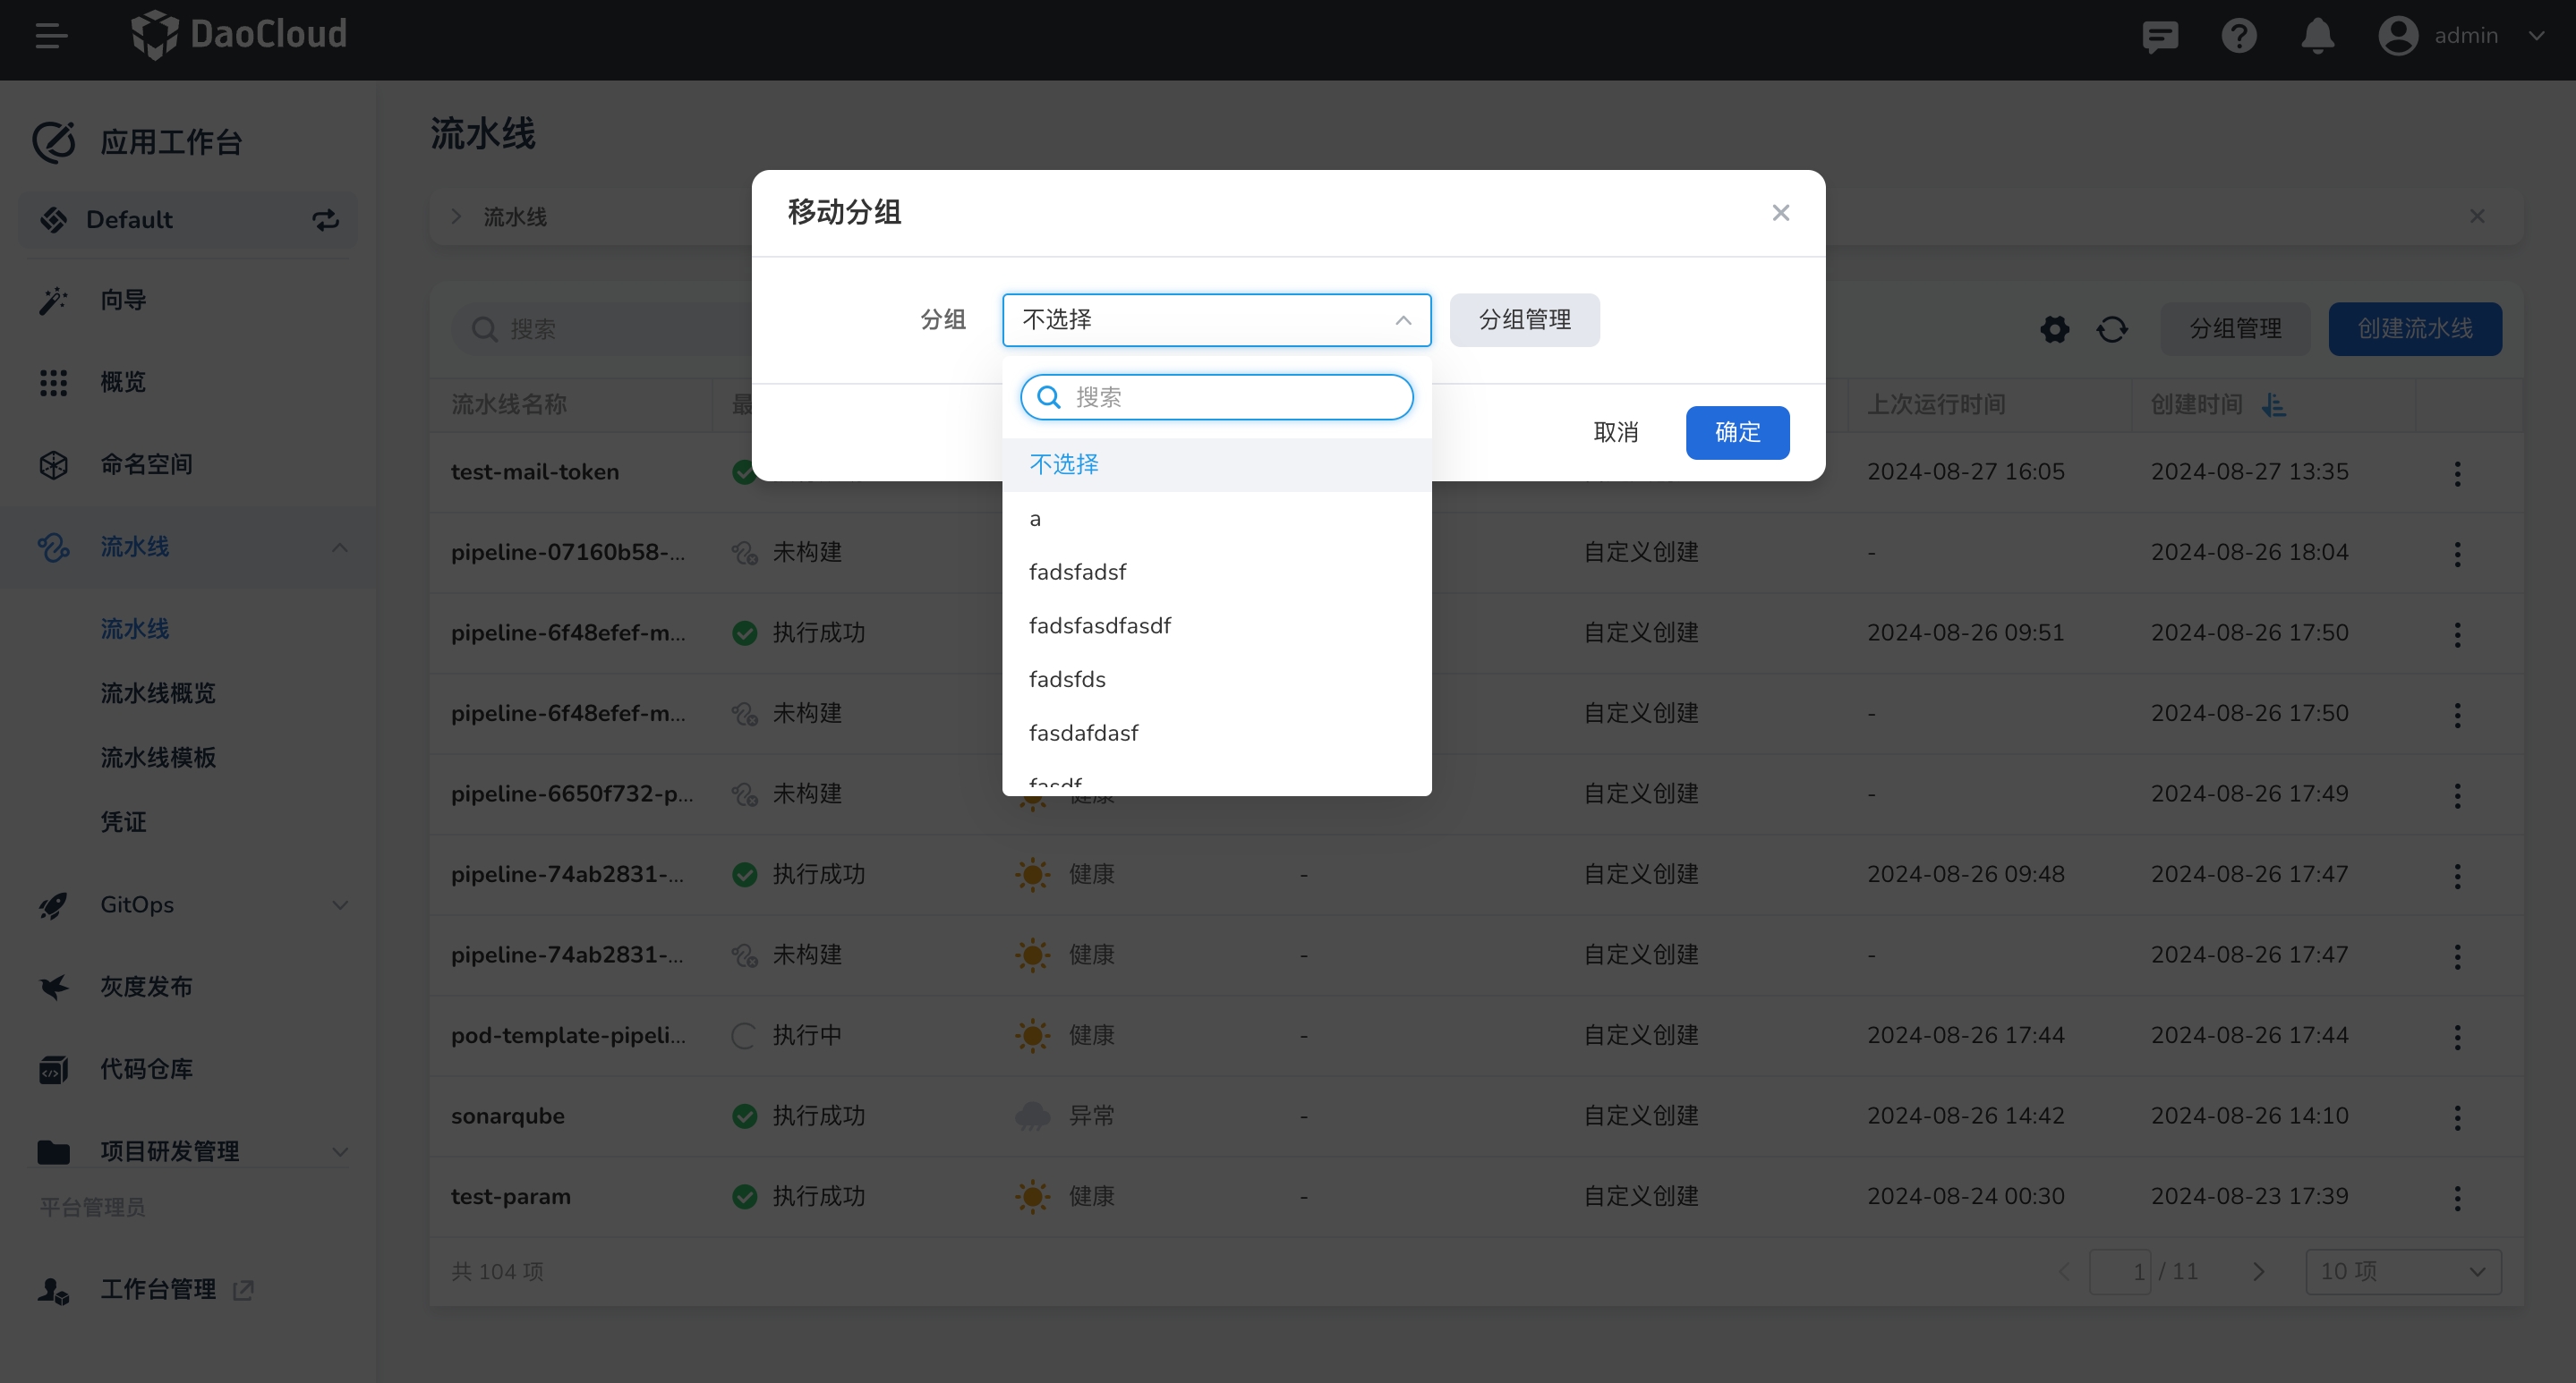Open 分组管理 button inside the dialog

[1523, 319]
